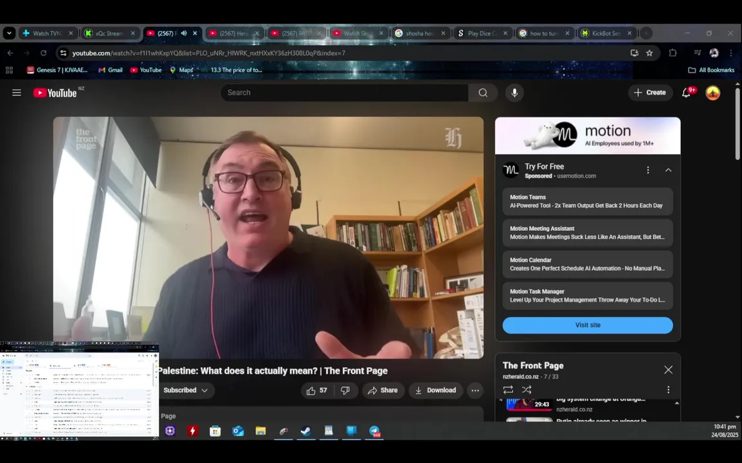Open Chrome three-dot menu
The height and width of the screenshot is (463, 742).
(x=730, y=53)
